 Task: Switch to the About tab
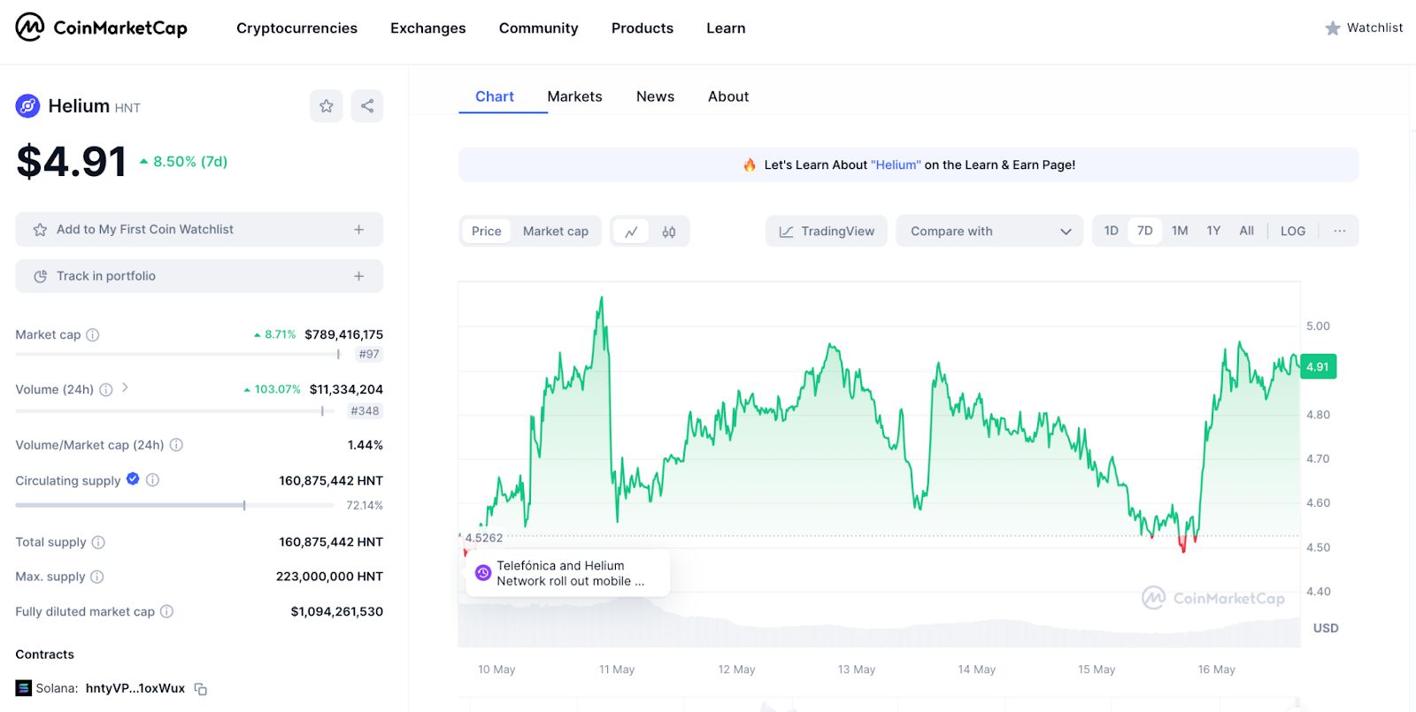click(728, 96)
